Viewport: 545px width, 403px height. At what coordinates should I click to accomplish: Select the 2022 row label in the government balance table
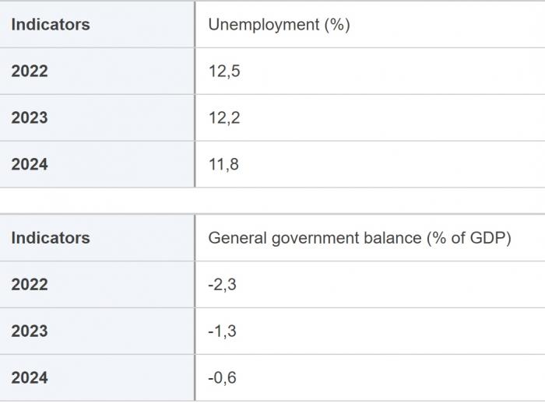pyautogui.click(x=30, y=285)
